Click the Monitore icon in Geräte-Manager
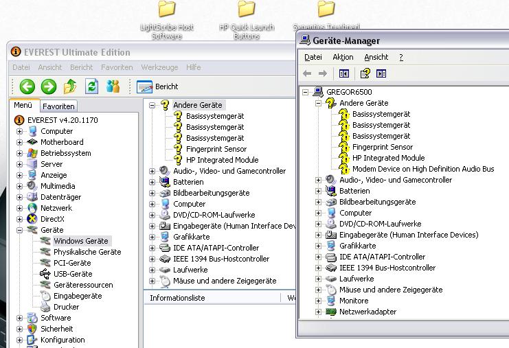Image resolution: width=509 pixels, height=348 pixels. tap(331, 301)
